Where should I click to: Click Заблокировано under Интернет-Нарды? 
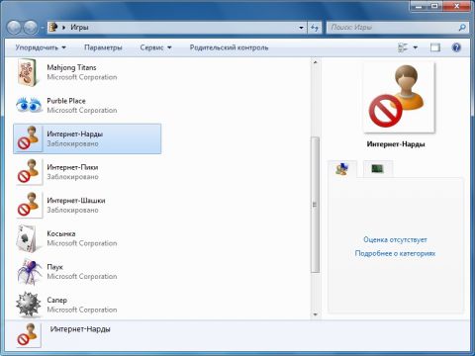72,143
